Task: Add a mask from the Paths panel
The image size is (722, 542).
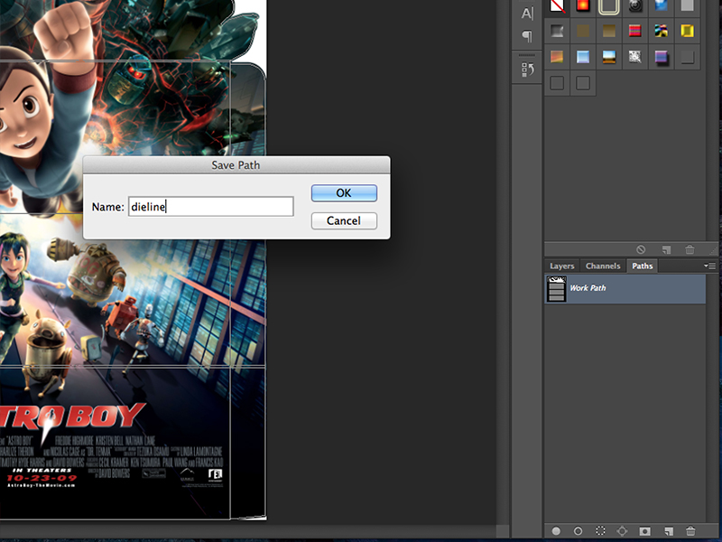Action: pos(644,531)
